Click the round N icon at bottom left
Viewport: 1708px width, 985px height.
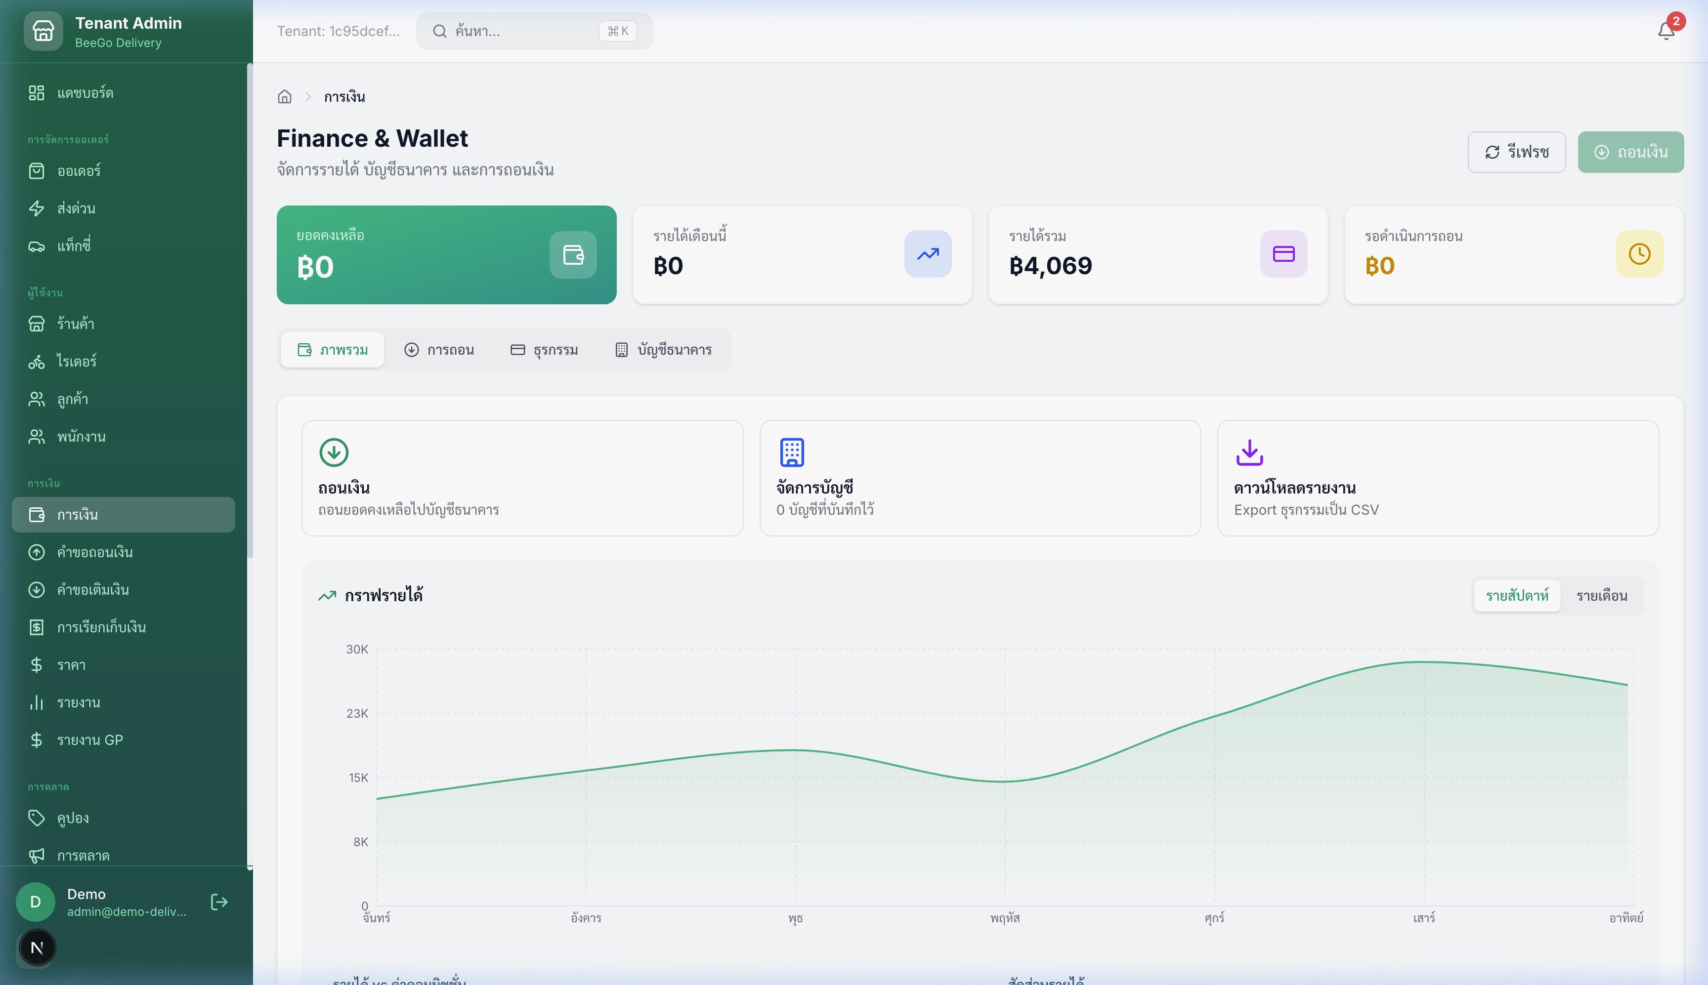tap(37, 948)
